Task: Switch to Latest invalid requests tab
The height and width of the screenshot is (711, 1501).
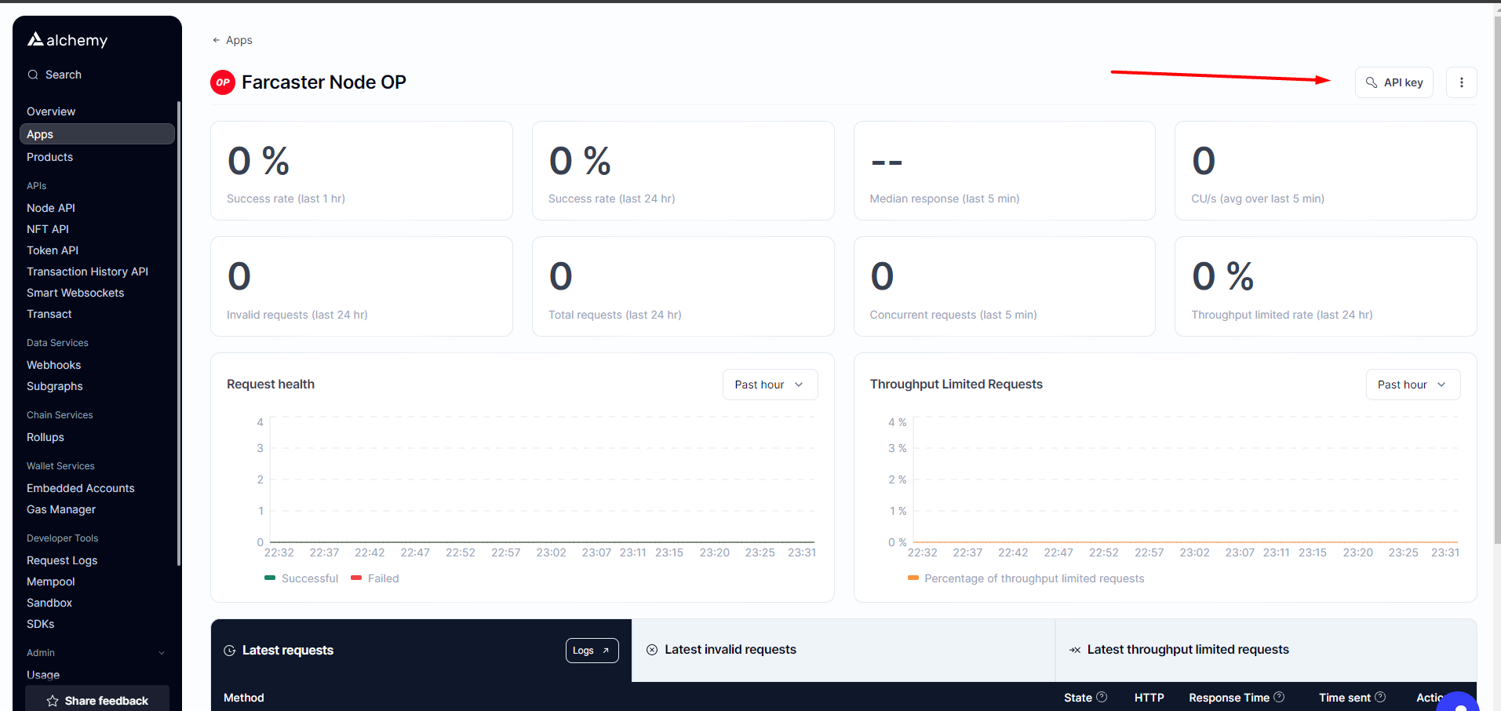Action: tap(843, 651)
